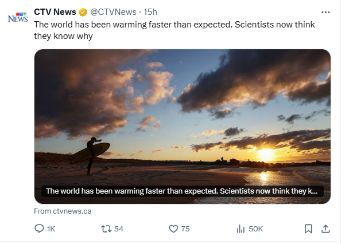Click the 75 likes count
Screen dimensions: 353x244
[185, 229]
